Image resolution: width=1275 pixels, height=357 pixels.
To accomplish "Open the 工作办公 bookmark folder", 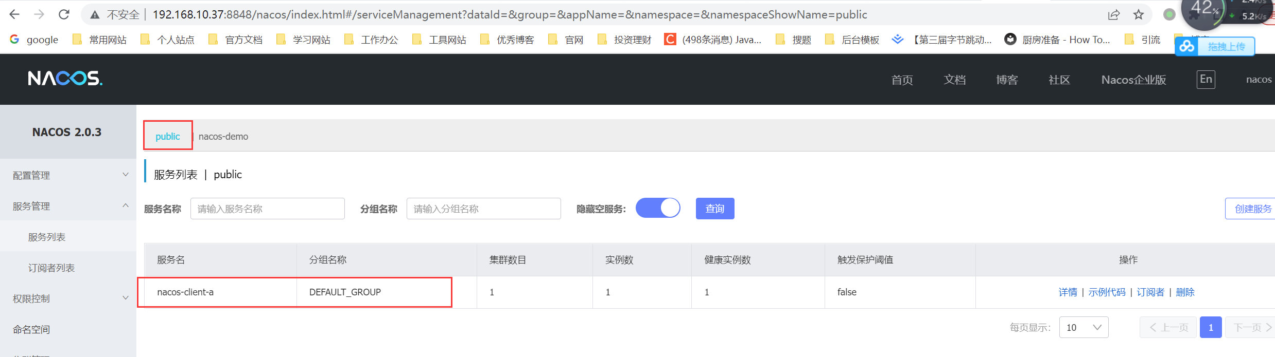I will pos(372,40).
